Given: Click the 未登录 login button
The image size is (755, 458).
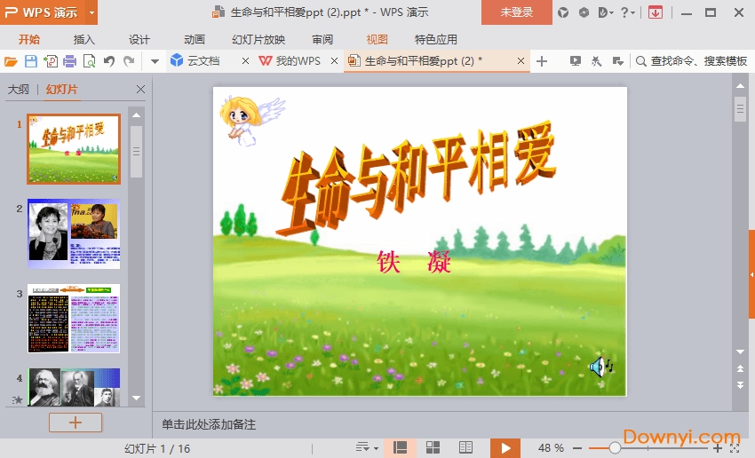Looking at the screenshot, I should 516,12.
